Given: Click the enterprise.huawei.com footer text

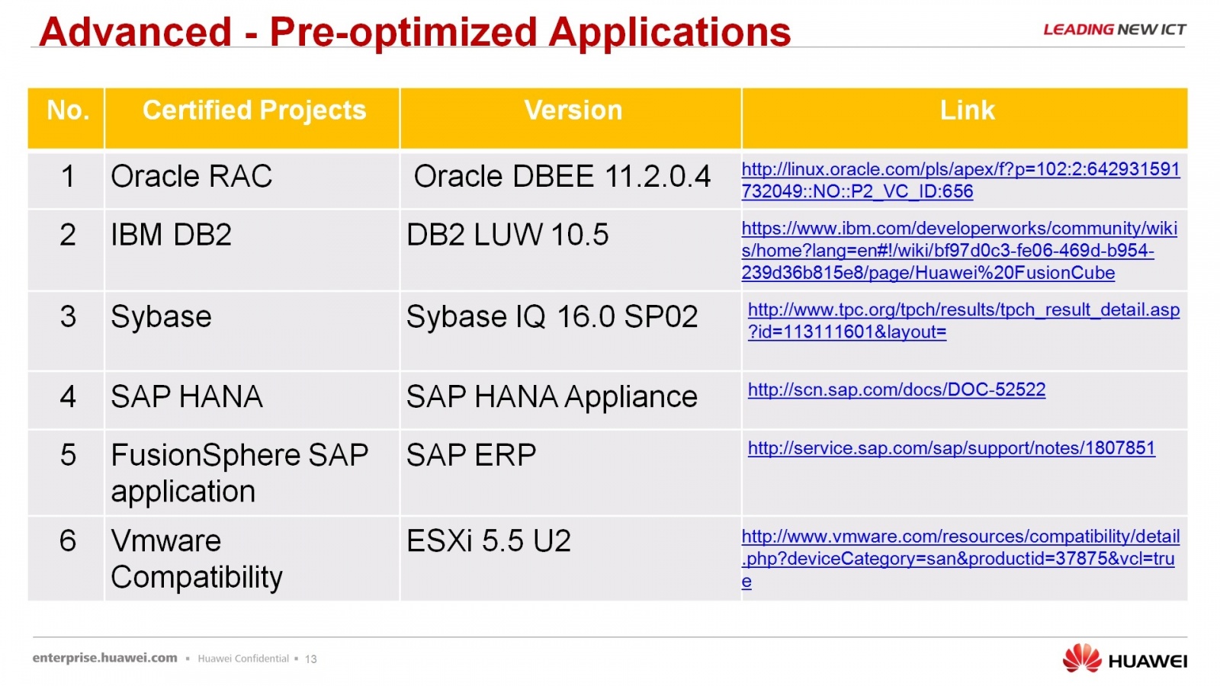Looking at the screenshot, I should coord(104,658).
